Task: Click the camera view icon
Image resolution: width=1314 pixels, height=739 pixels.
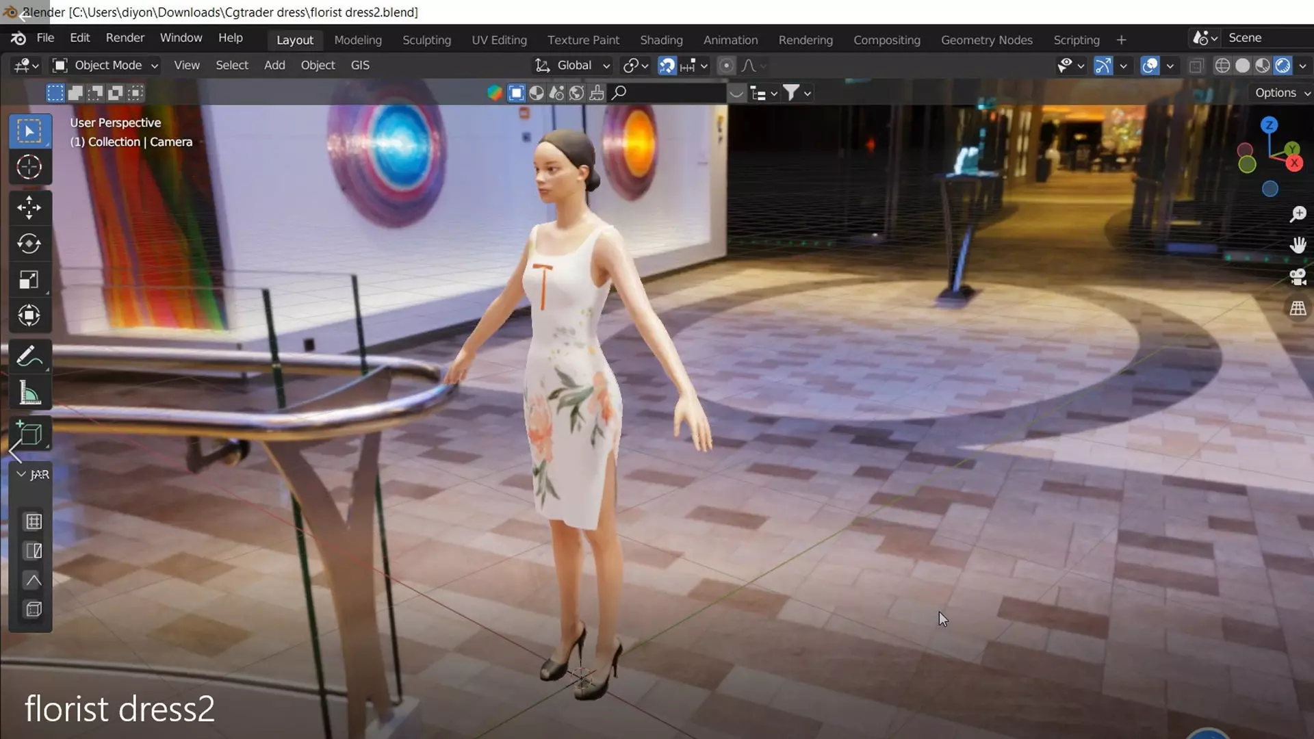Action: 1298,277
